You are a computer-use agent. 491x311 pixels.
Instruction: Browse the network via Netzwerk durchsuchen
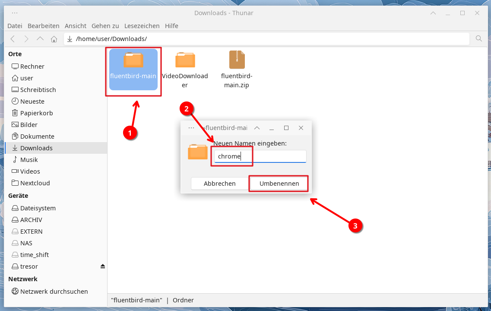click(54, 292)
